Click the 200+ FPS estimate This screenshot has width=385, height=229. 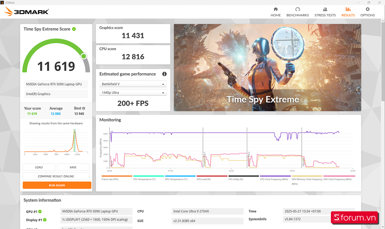click(x=133, y=103)
